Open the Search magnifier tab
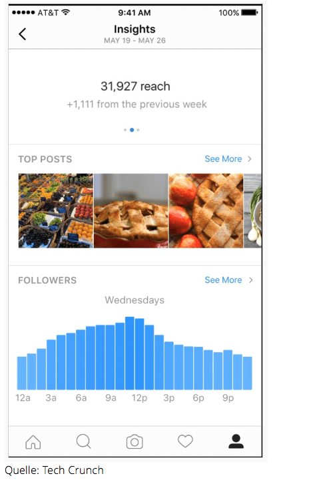311x484 pixels. pos(84,441)
